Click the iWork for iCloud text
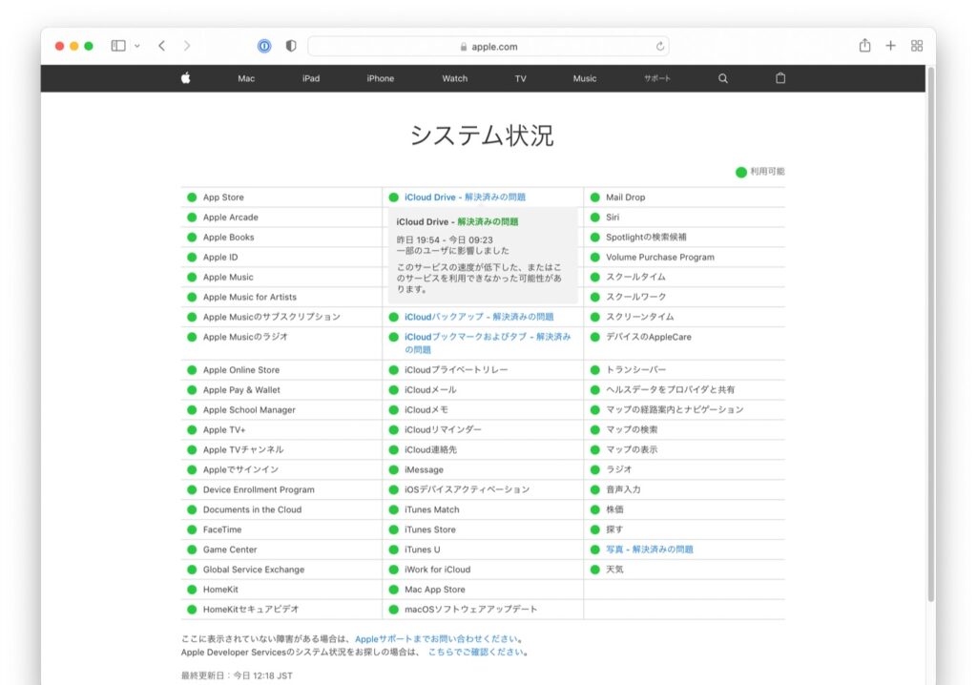The height and width of the screenshot is (685, 977). (x=437, y=569)
